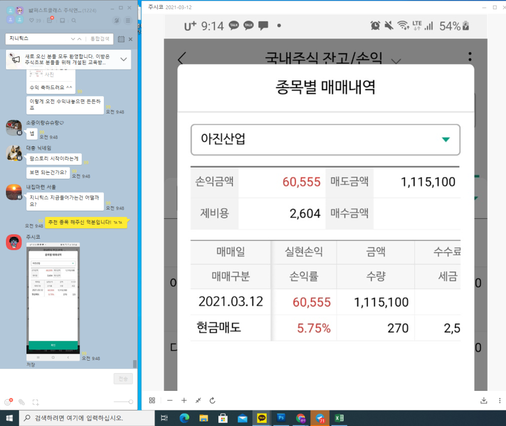Open calendar date search icon
506x426 pixels.
(121, 39)
